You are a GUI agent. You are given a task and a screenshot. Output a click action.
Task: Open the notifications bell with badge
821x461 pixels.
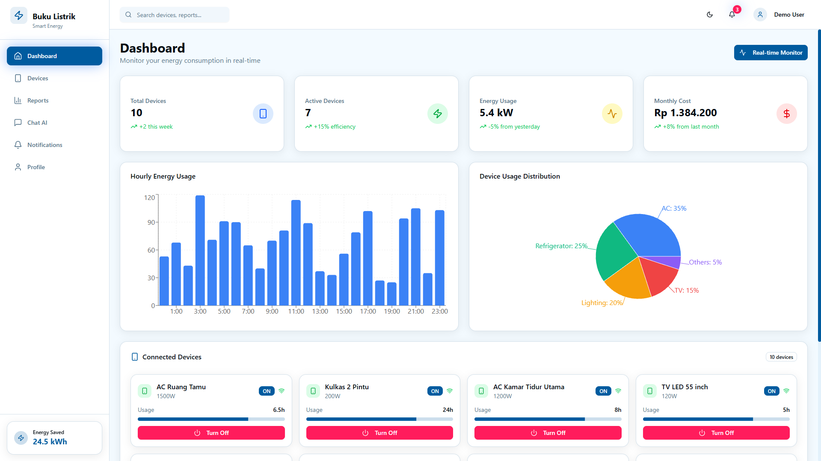[732, 15]
